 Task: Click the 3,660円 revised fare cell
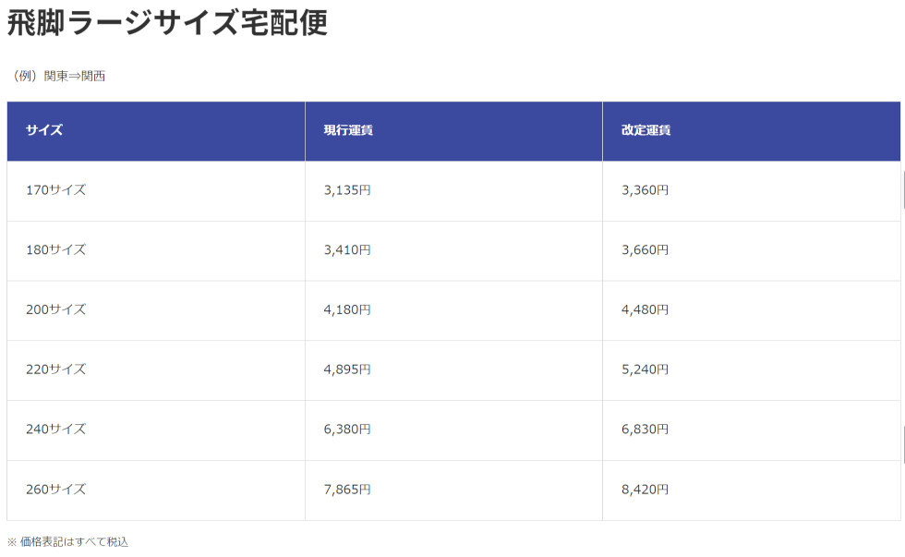tap(645, 250)
